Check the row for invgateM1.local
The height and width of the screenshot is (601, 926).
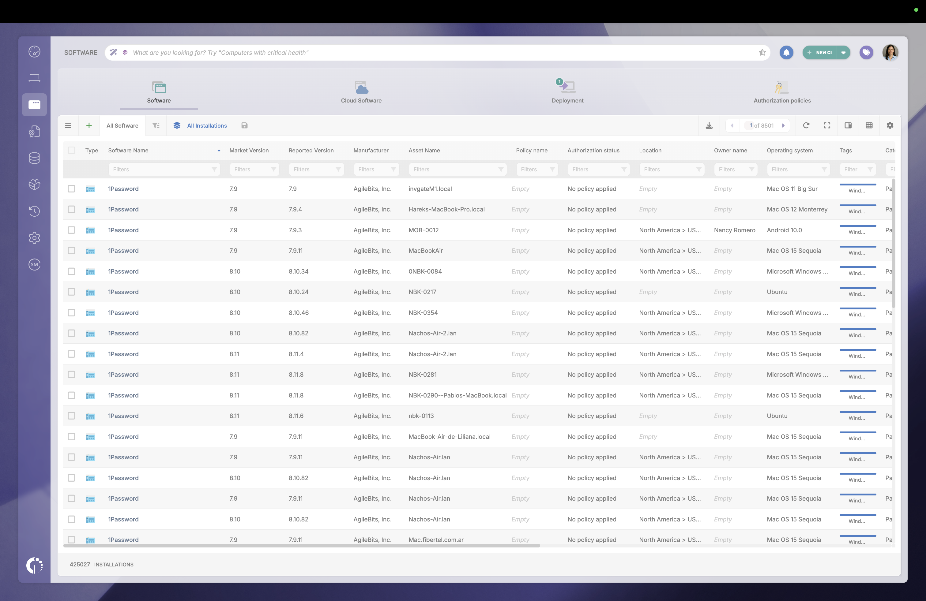(x=72, y=189)
